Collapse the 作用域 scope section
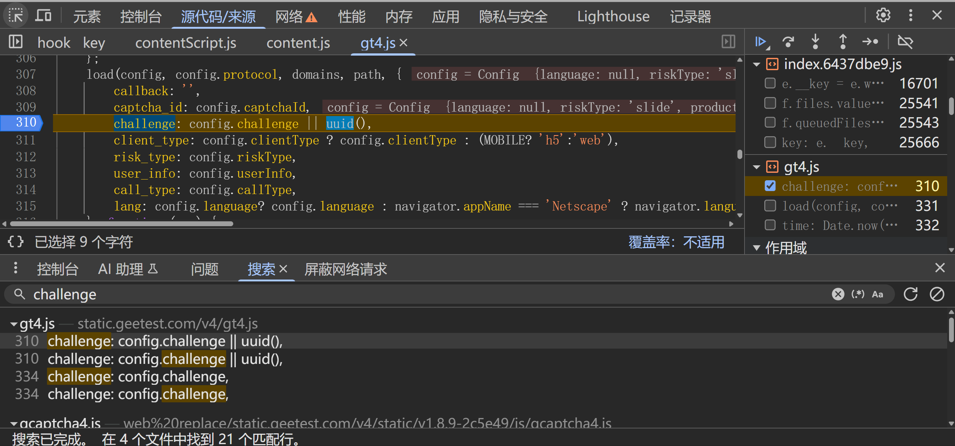This screenshot has height=446, width=955. coord(756,248)
